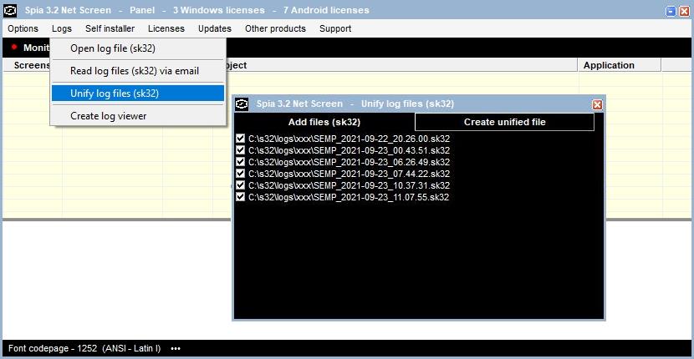Click the Spia app icon in main title bar
The width and height of the screenshot is (694, 359).
10,10
